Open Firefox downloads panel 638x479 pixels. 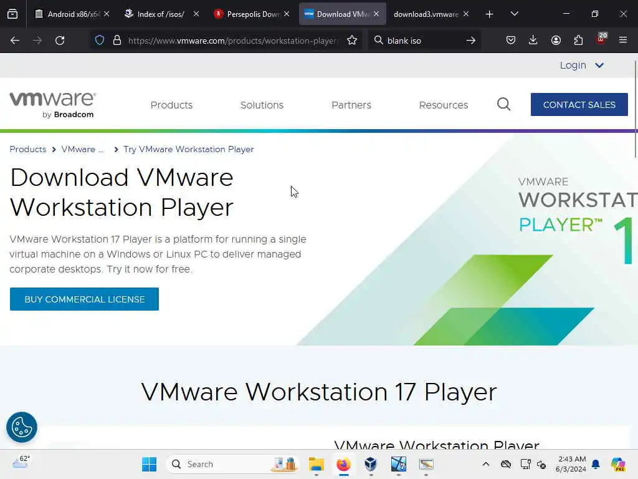(x=533, y=40)
